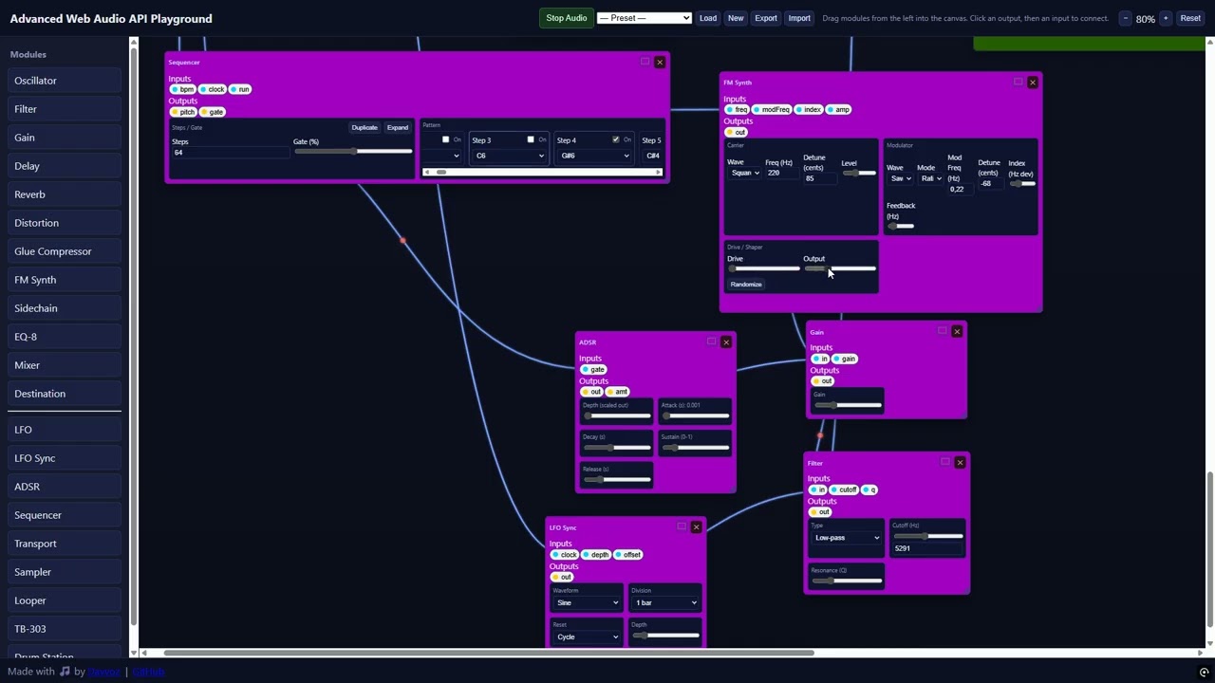The image size is (1215, 683).
Task: Click the Sequencer bpm input port
Action: 182,89
